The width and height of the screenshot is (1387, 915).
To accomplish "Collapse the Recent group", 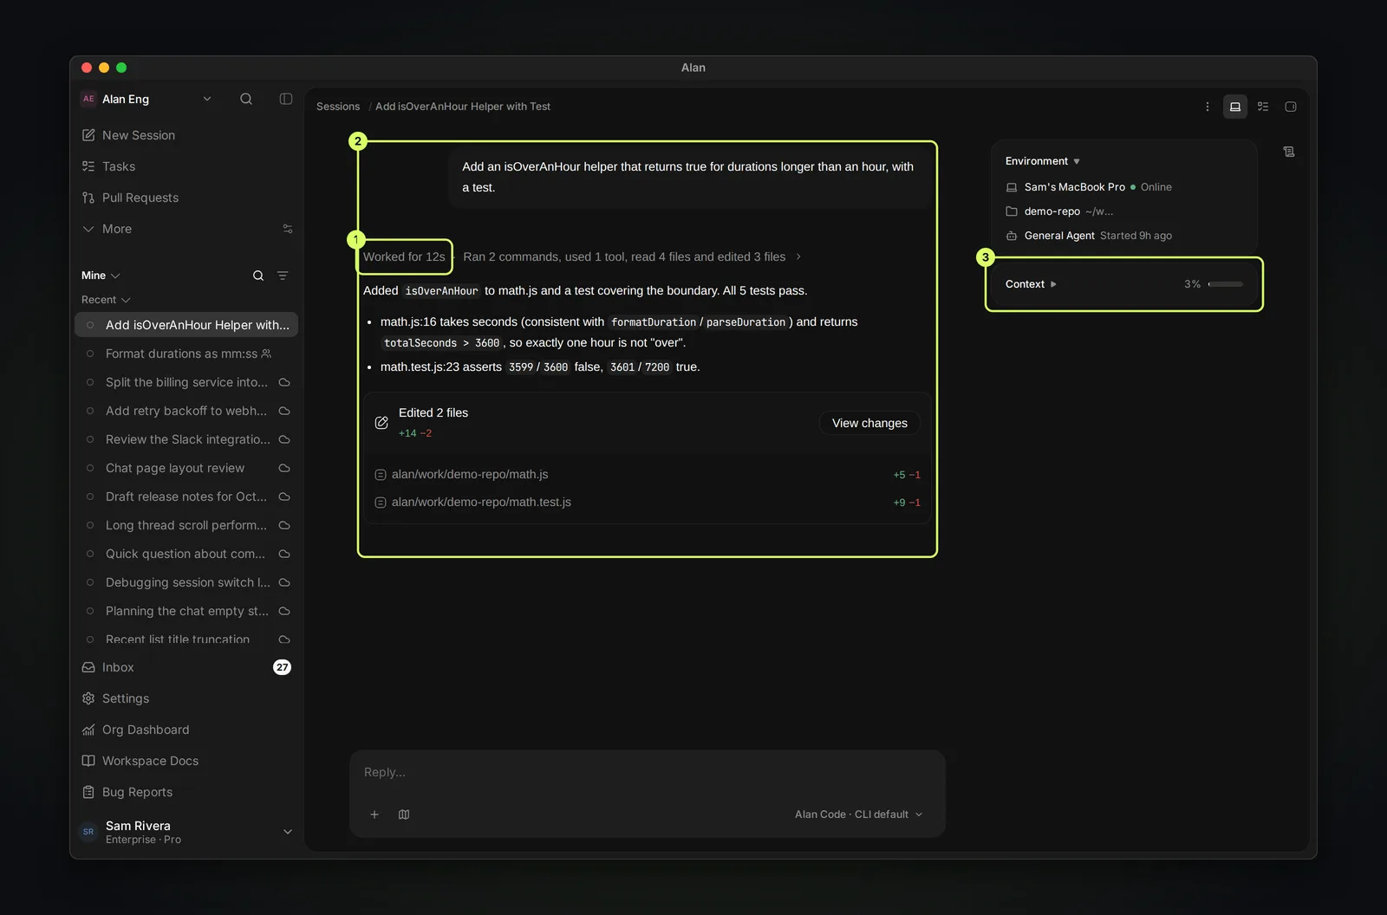I will click(x=106, y=300).
